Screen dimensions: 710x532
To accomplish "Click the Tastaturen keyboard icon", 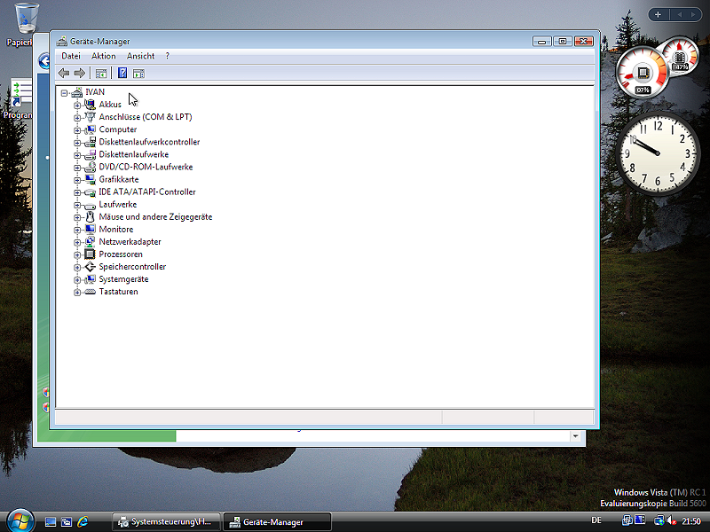I will tap(90, 292).
